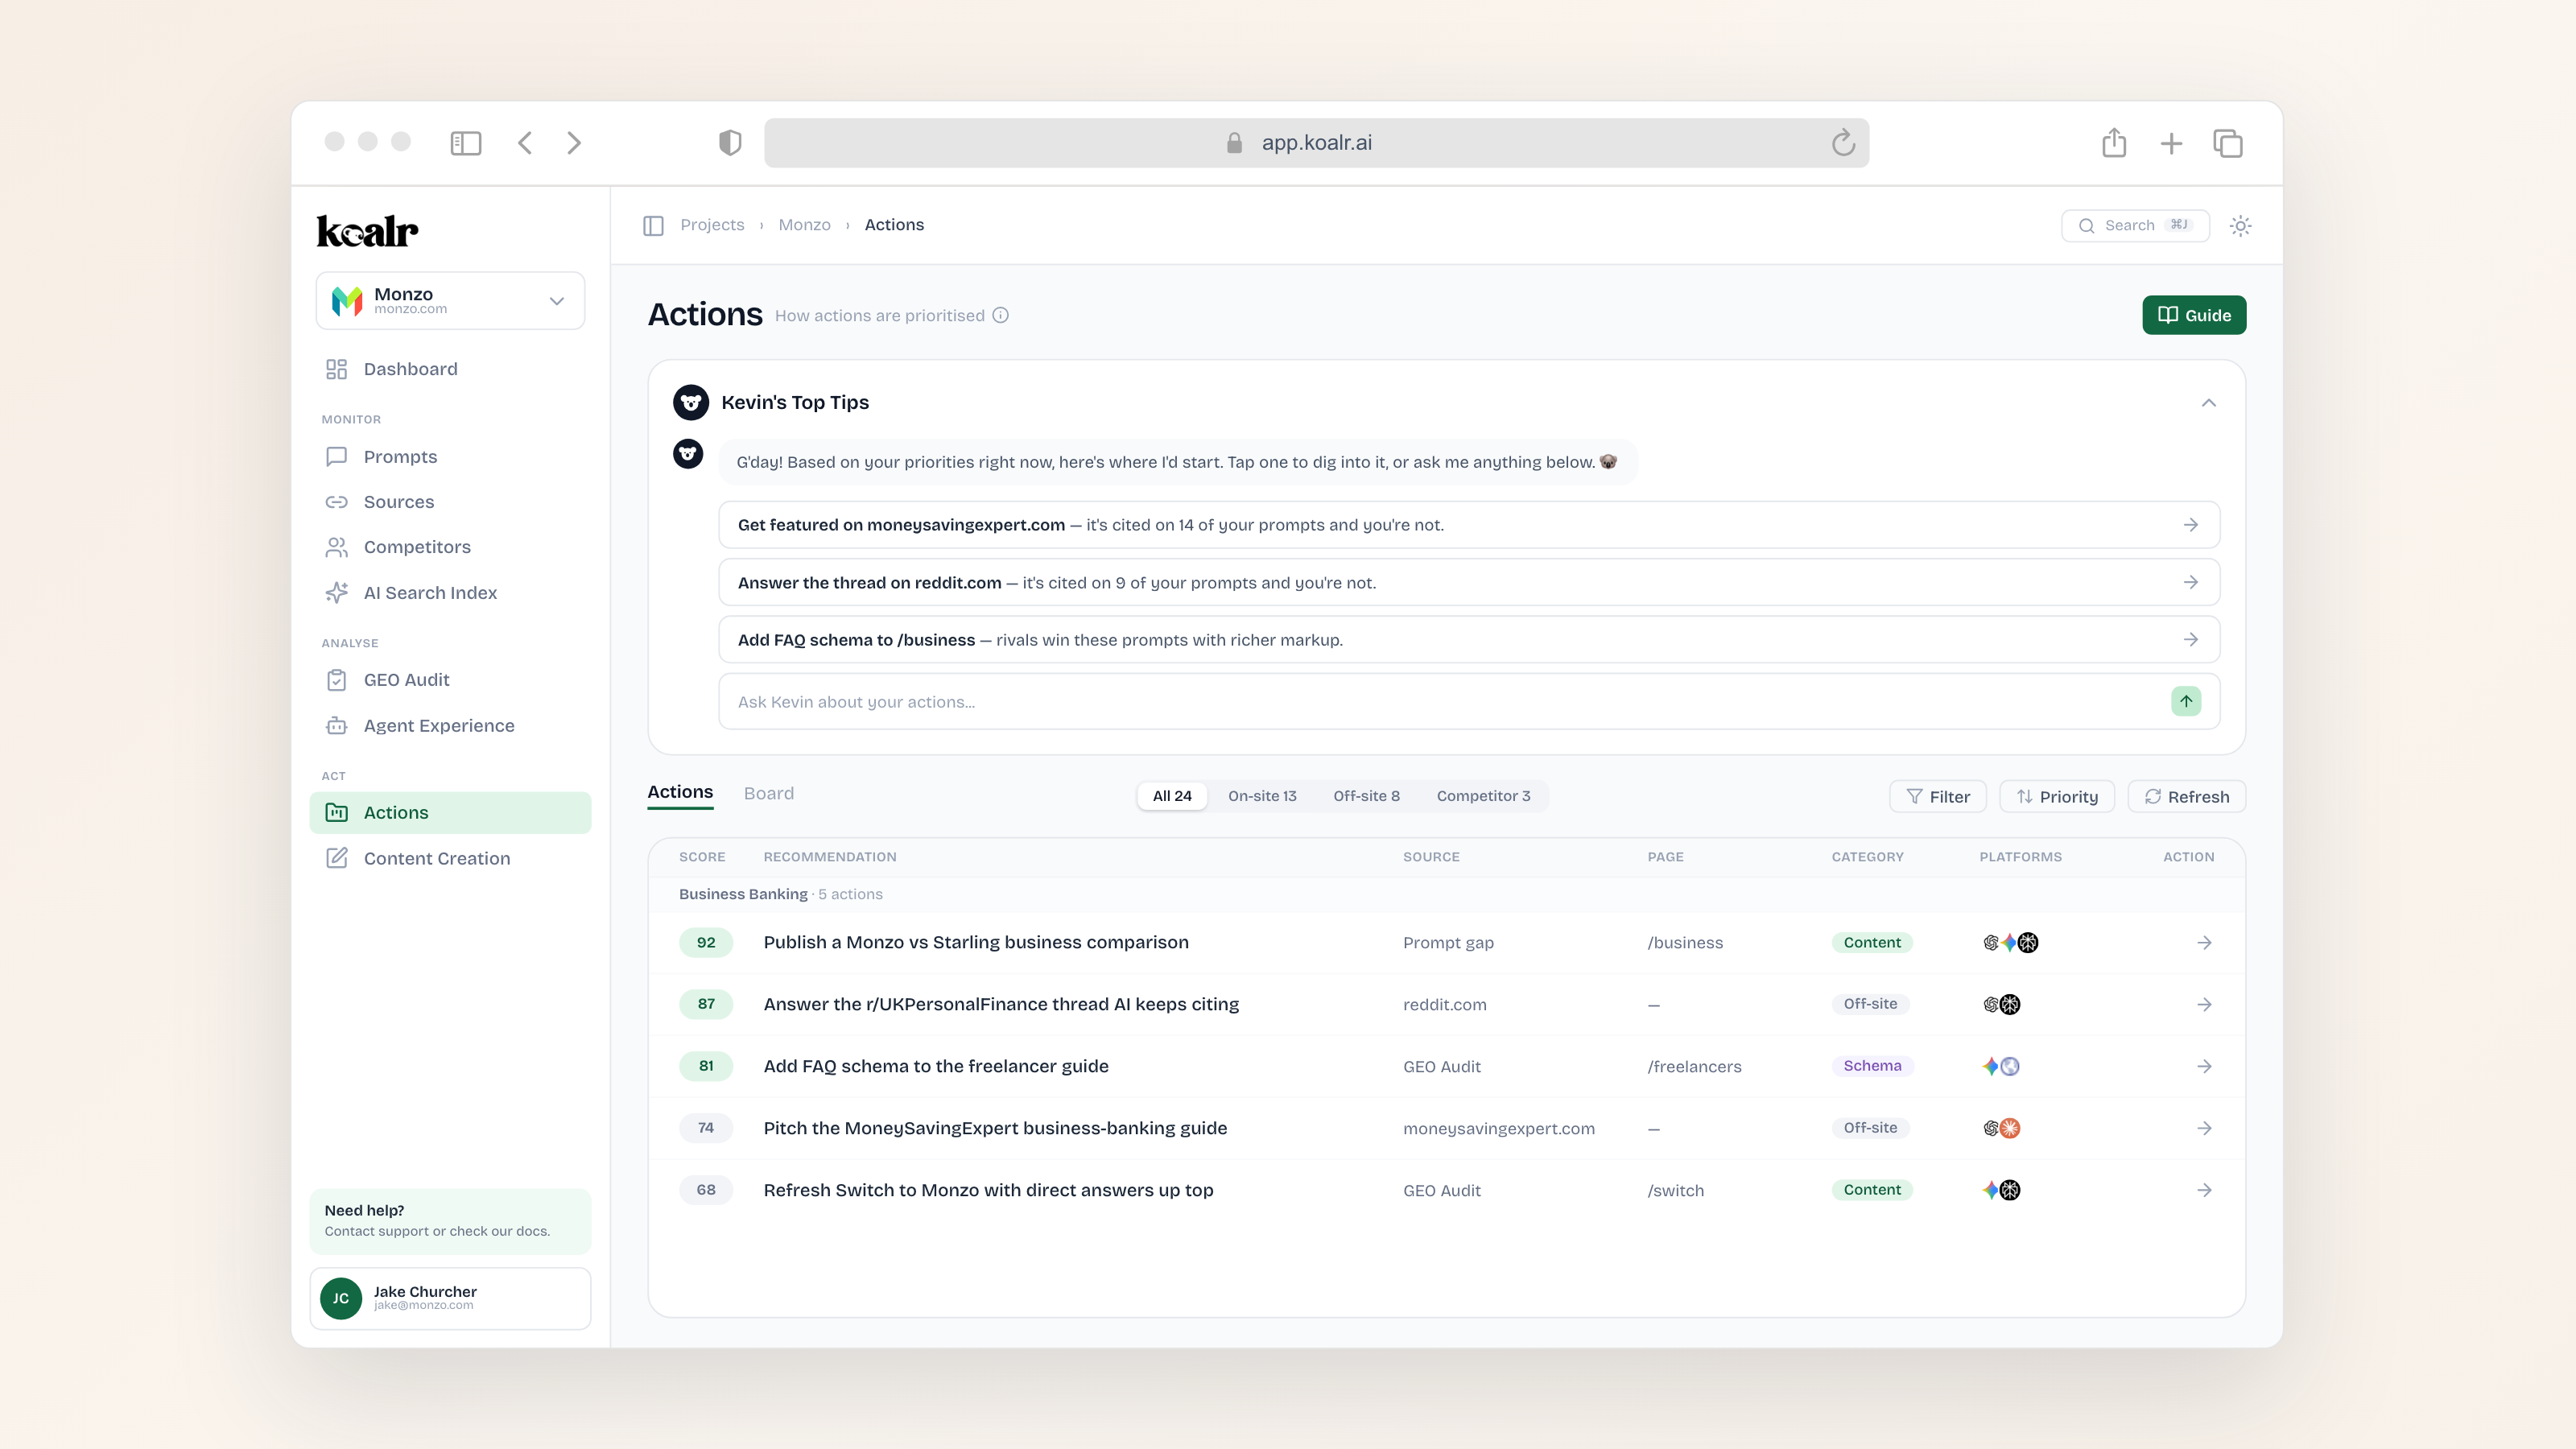2576x1449 pixels.
Task: Click the moneysavingexpert.com source cell
Action: 1498,1129
